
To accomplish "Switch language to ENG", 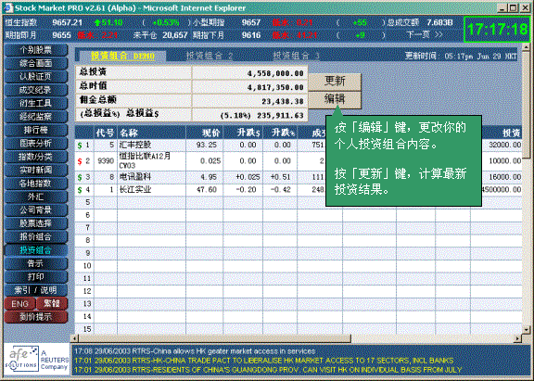I will coord(19,304).
